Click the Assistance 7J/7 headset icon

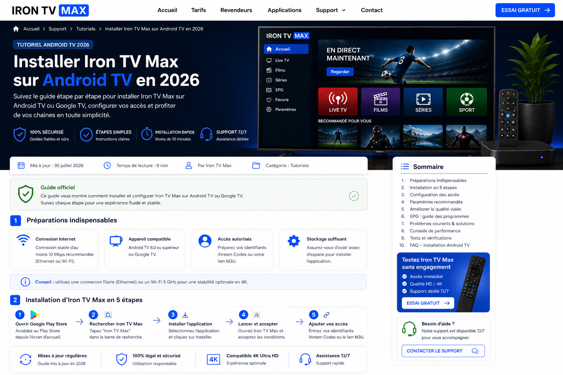click(305, 359)
